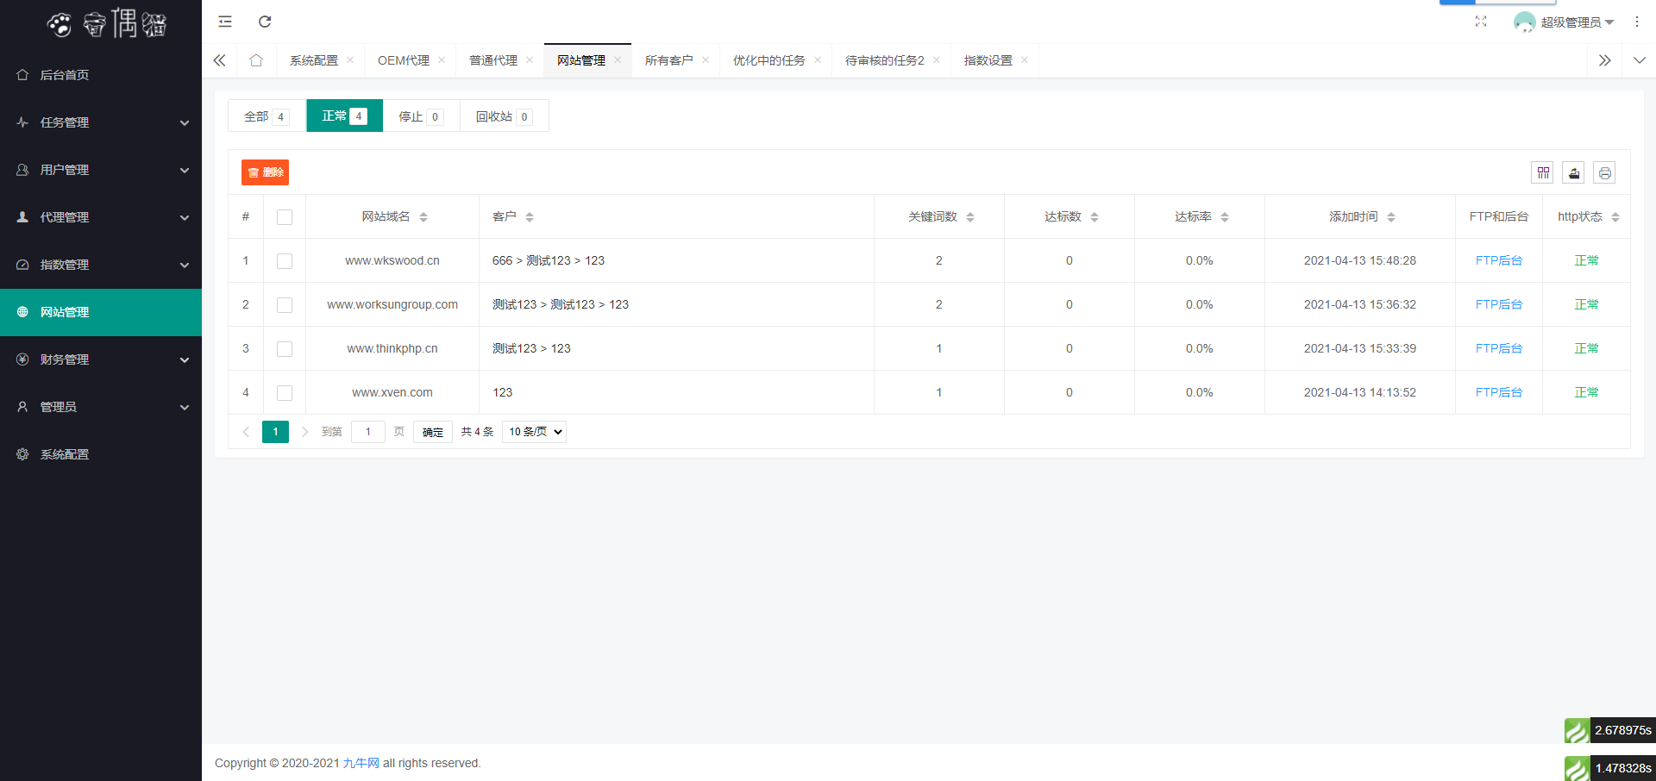Click the orange 删除 button
This screenshot has height=781, width=1656.
click(x=265, y=172)
